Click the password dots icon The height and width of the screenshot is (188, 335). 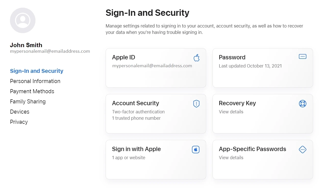tap(302, 57)
